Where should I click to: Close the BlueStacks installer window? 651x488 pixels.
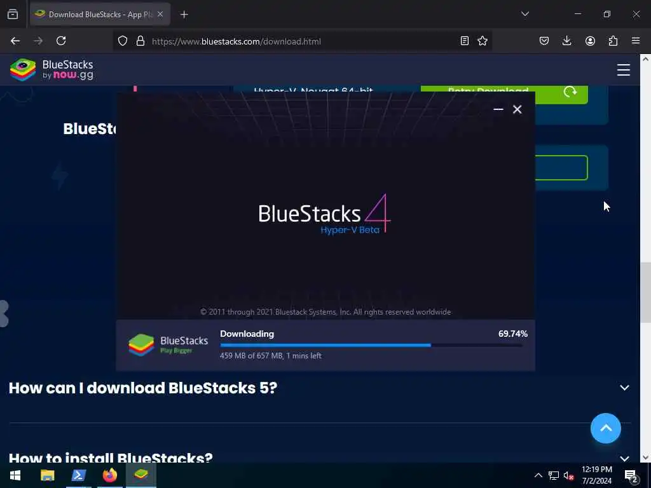pos(517,109)
